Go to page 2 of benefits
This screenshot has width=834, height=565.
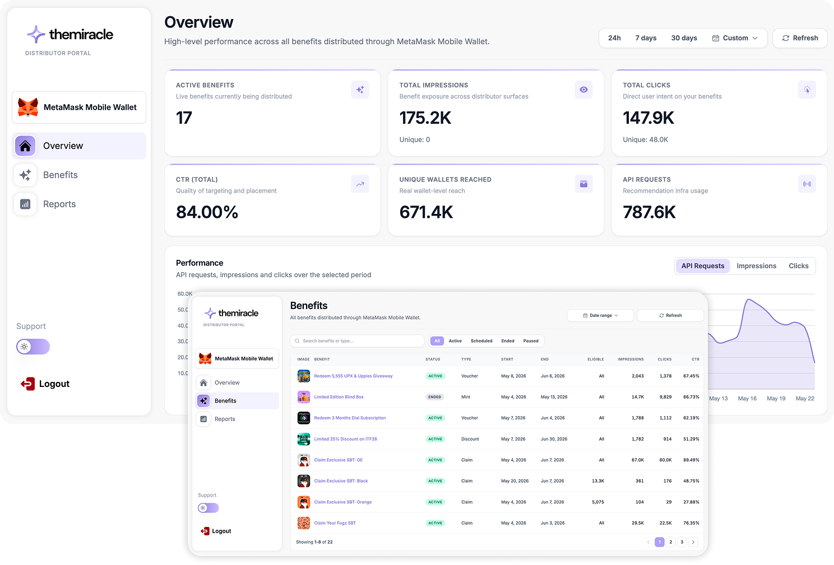671,542
